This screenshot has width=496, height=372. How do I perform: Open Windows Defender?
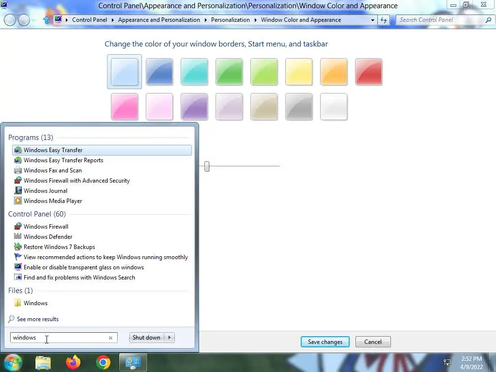point(102,236)
